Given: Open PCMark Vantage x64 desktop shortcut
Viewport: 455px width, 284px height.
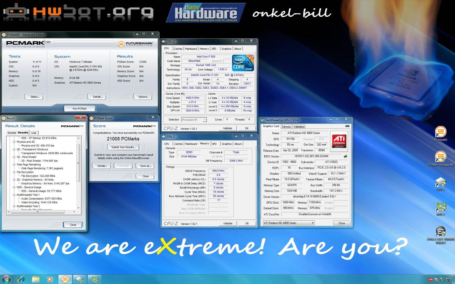Looking at the screenshot, I should pyautogui.click(x=440, y=157).
